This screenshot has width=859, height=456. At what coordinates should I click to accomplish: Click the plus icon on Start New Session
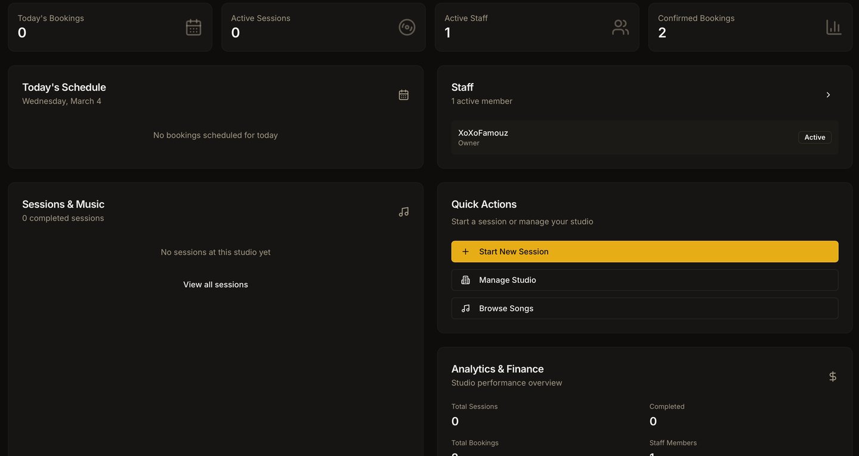(x=466, y=252)
